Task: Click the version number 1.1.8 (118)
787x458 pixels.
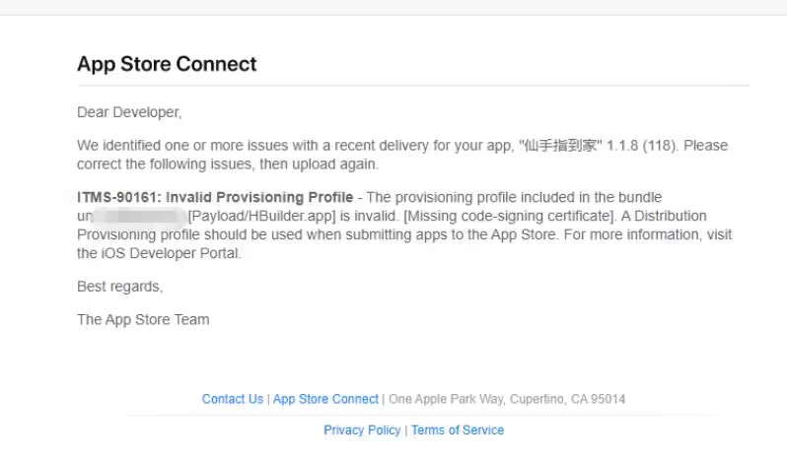Action: click(x=642, y=146)
